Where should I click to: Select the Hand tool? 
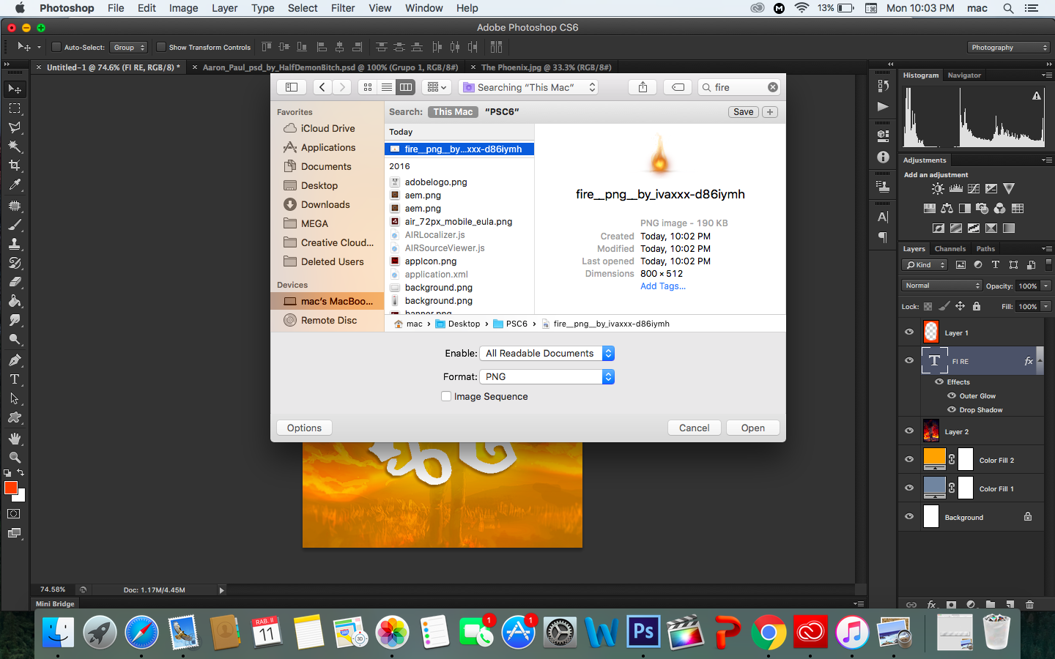[15, 439]
